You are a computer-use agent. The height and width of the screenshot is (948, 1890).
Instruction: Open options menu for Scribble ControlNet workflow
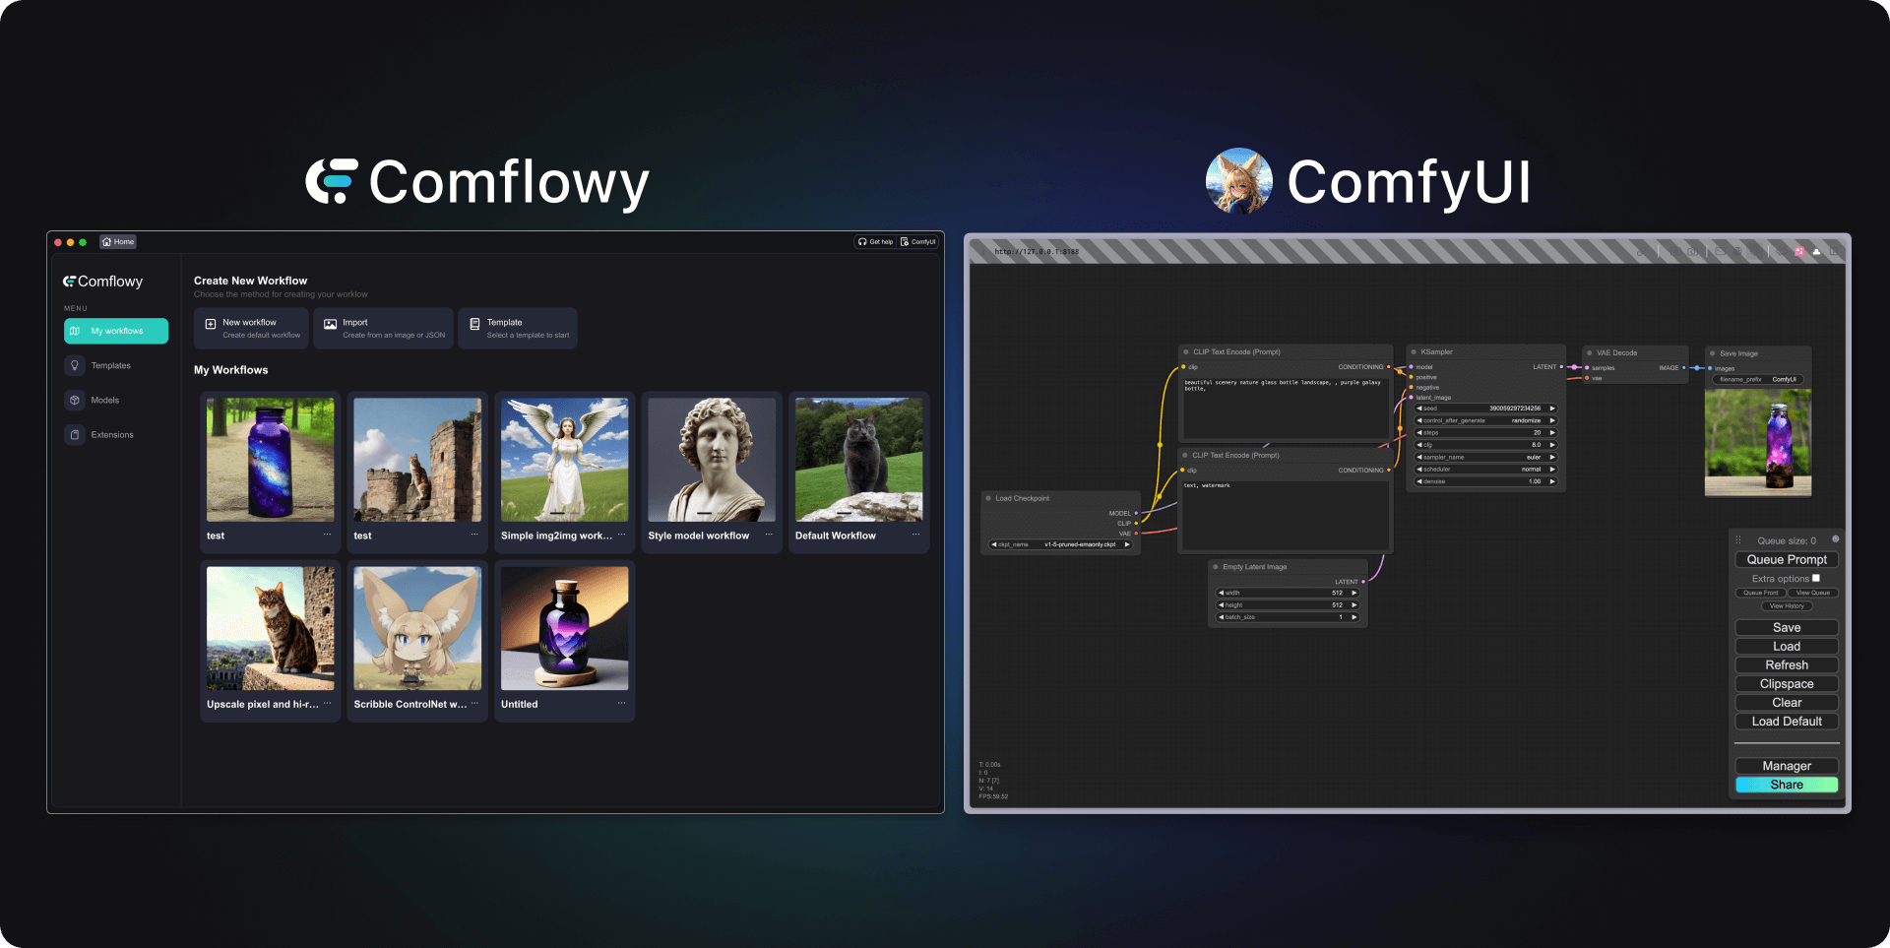click(x=474, y=703)
